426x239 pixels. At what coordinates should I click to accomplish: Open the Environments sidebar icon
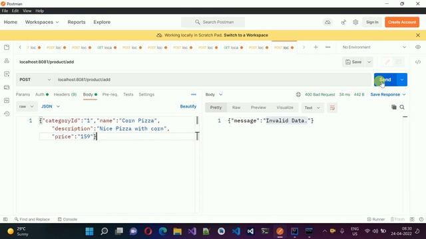click(7, 74)
